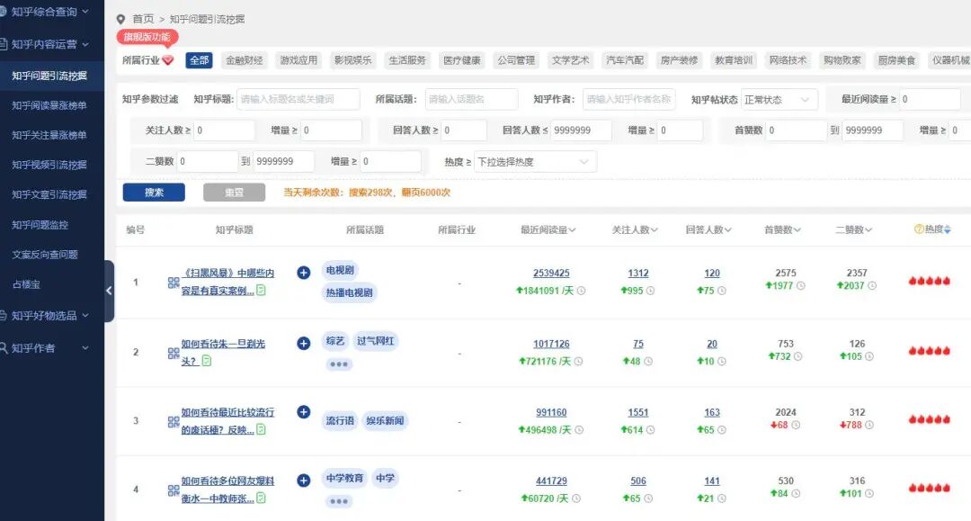The image size is (971, 521).
Task: Click clock icon next to ↑995 followers
Action: [650, 291]
